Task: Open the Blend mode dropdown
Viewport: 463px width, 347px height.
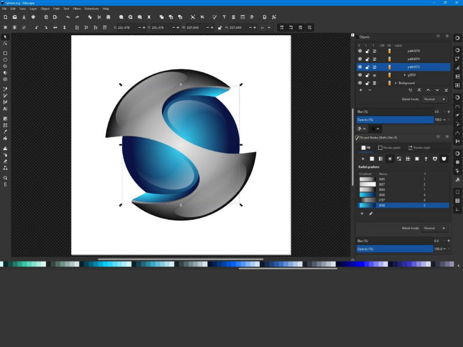Action: click(x=435, y=99)
